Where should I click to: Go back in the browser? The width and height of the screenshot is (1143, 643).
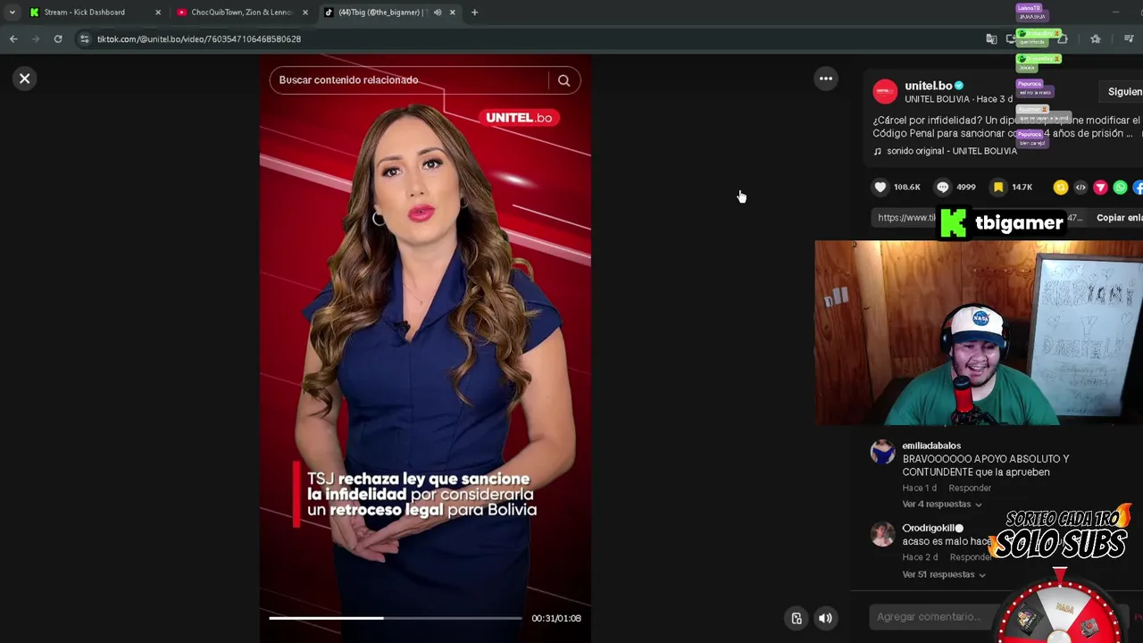pyautogui.click(x=13, y=39)
